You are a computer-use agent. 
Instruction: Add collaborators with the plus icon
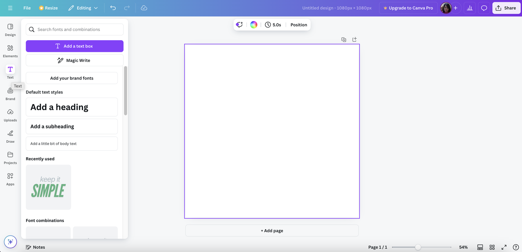click(x=456, y=8)
